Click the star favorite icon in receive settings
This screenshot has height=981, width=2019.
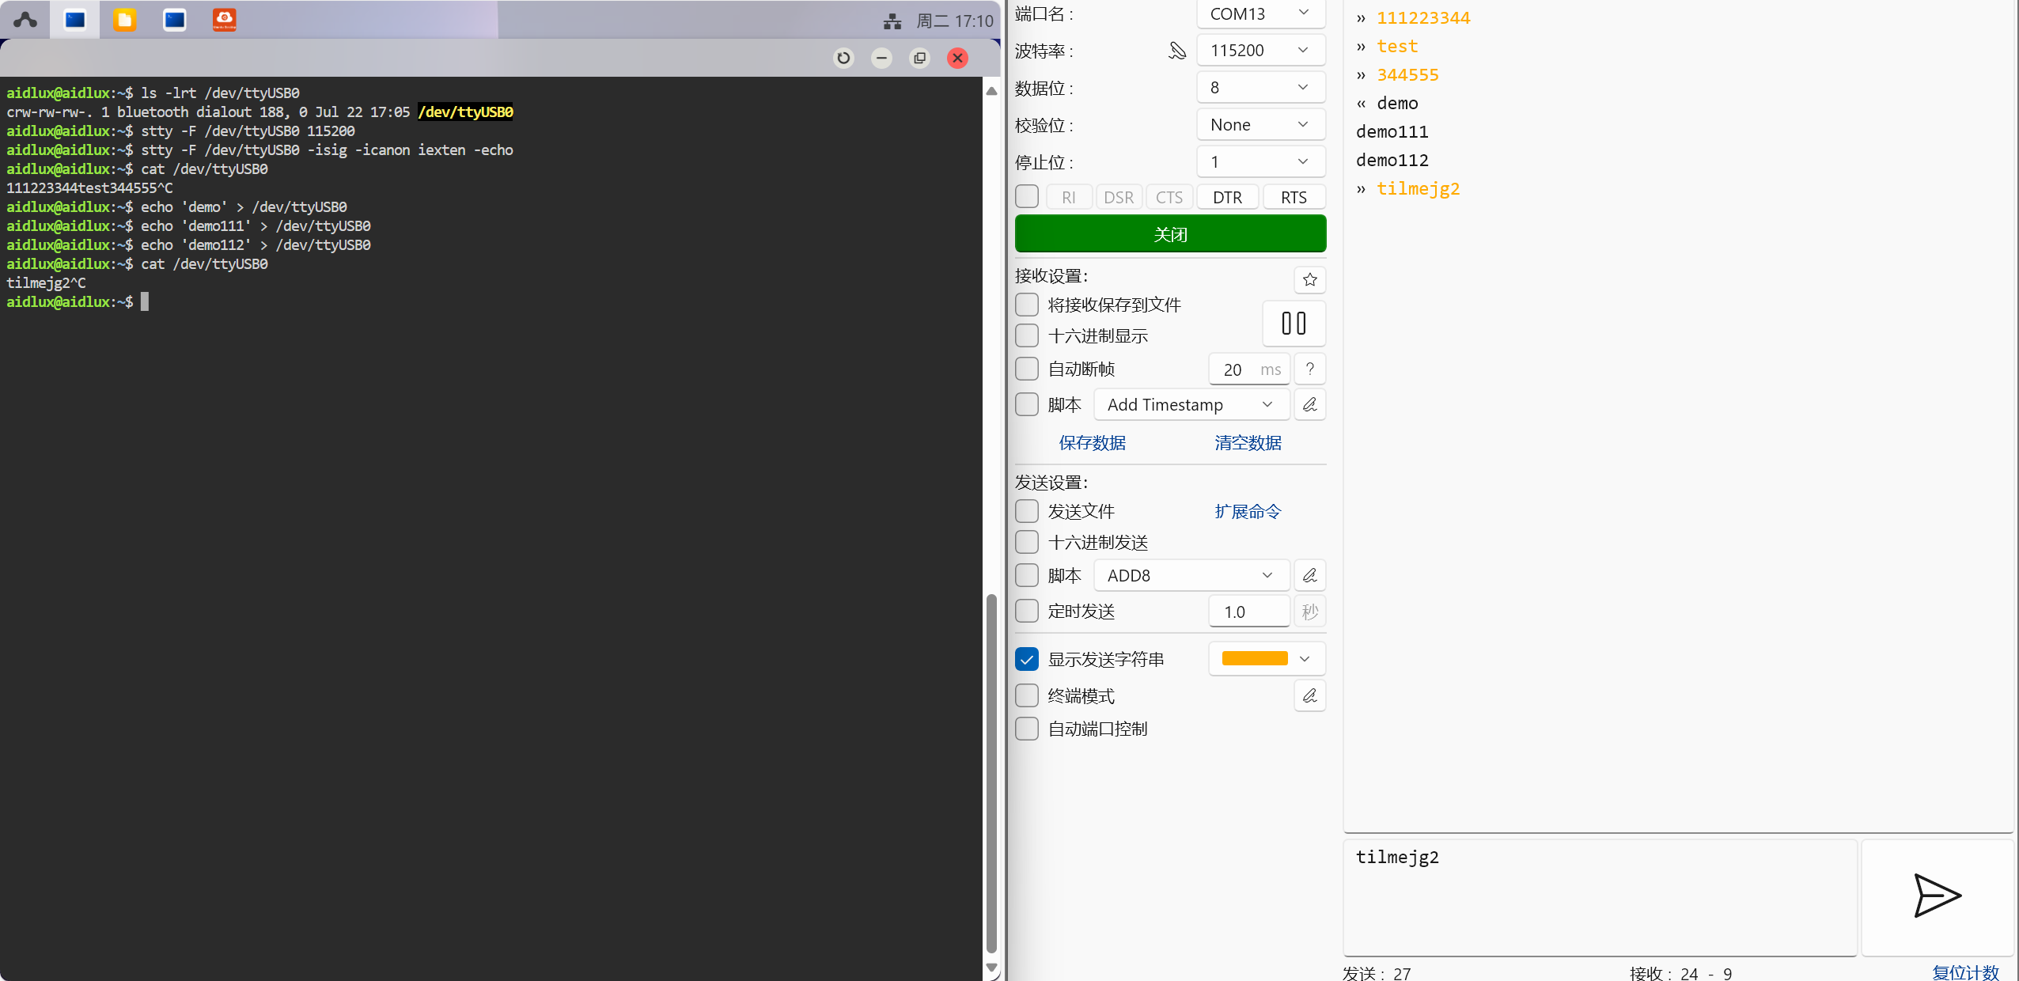(x=1309, y=279)
